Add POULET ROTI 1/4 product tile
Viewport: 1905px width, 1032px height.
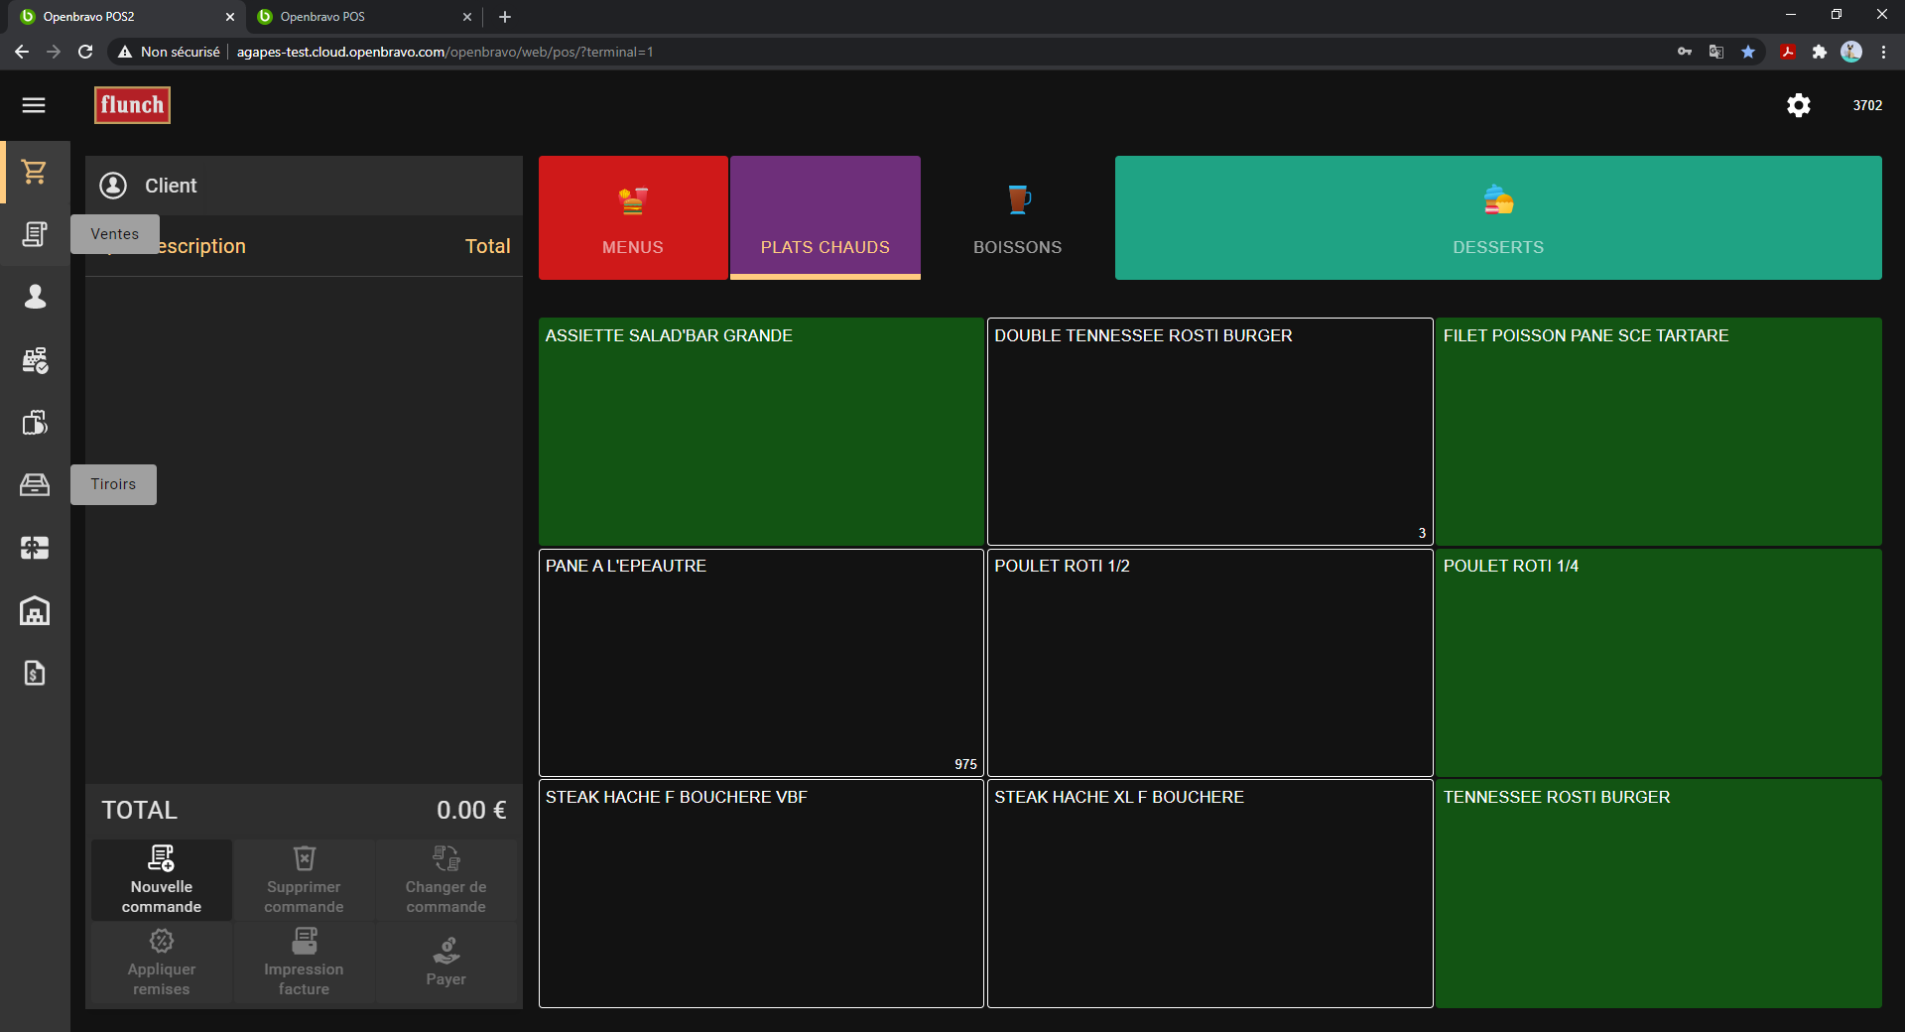pyautogui.click(x=1658, y=662)
